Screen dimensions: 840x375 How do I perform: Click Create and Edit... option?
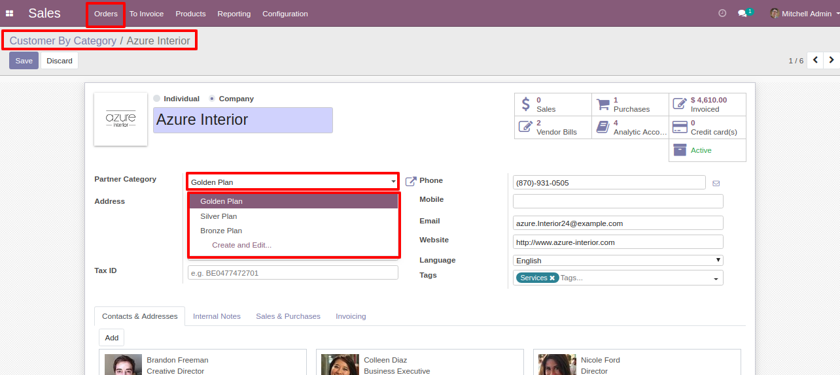294,245
